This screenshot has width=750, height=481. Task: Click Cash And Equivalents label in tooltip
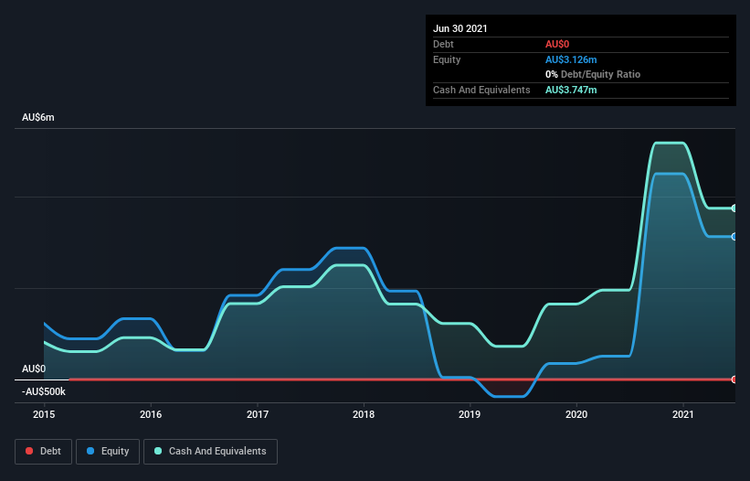481,90
